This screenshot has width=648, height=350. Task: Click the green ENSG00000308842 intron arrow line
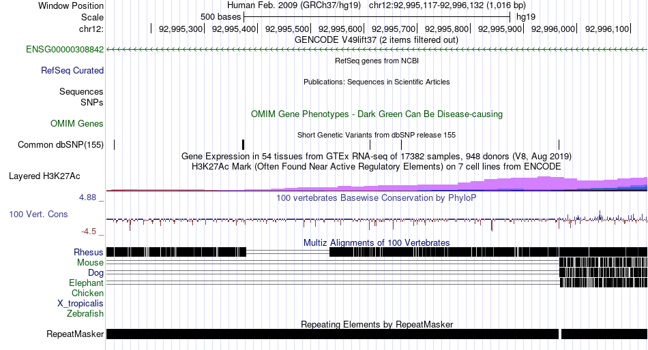(x=377, y=50)
